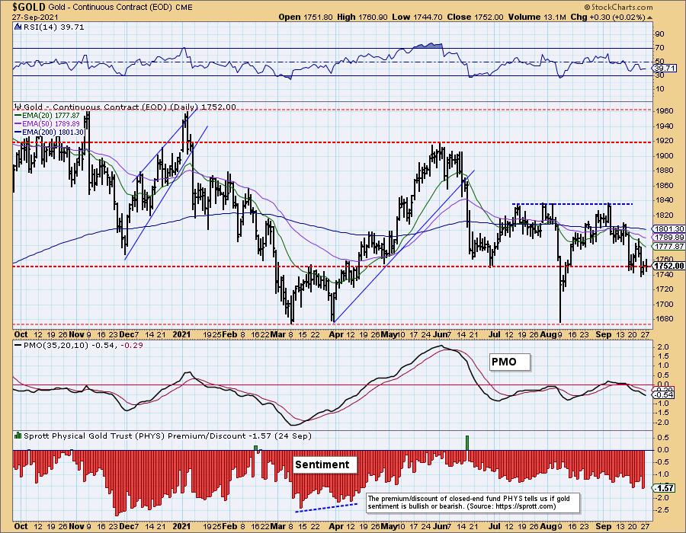The width and height of the screenshot is (686, 533).
Task: Click the candlestick icon beside Gold Daily label
Action: coord(18,107)
